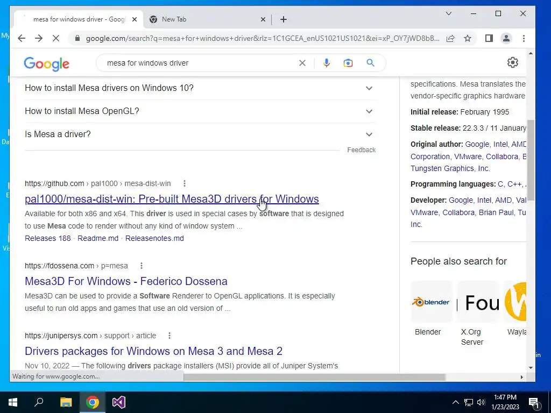This screenshot has width=551, height=413.
Task: Close the New Tab tab
Action: pos(263,19)
